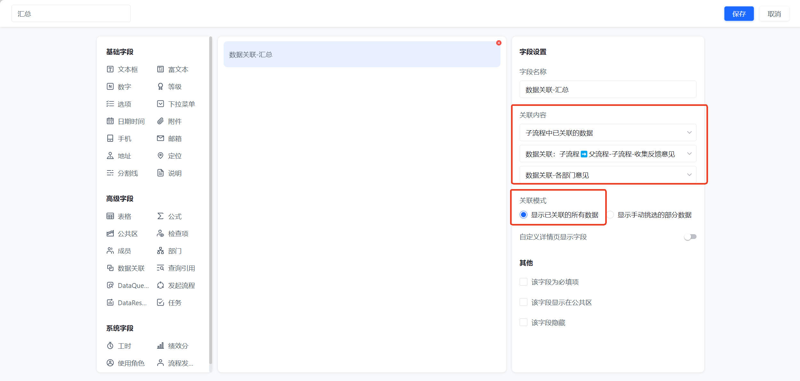This screenshot has height=381, width=800.
Task: Select 显示已关联的所有数据 radio option
Action: click(524, 215)
